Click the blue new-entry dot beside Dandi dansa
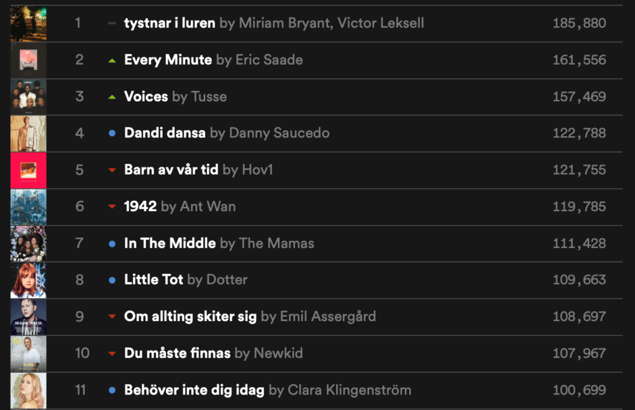 point(112,134)
